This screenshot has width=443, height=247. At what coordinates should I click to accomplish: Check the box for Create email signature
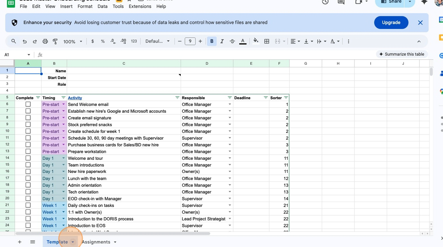click(28, 118)
